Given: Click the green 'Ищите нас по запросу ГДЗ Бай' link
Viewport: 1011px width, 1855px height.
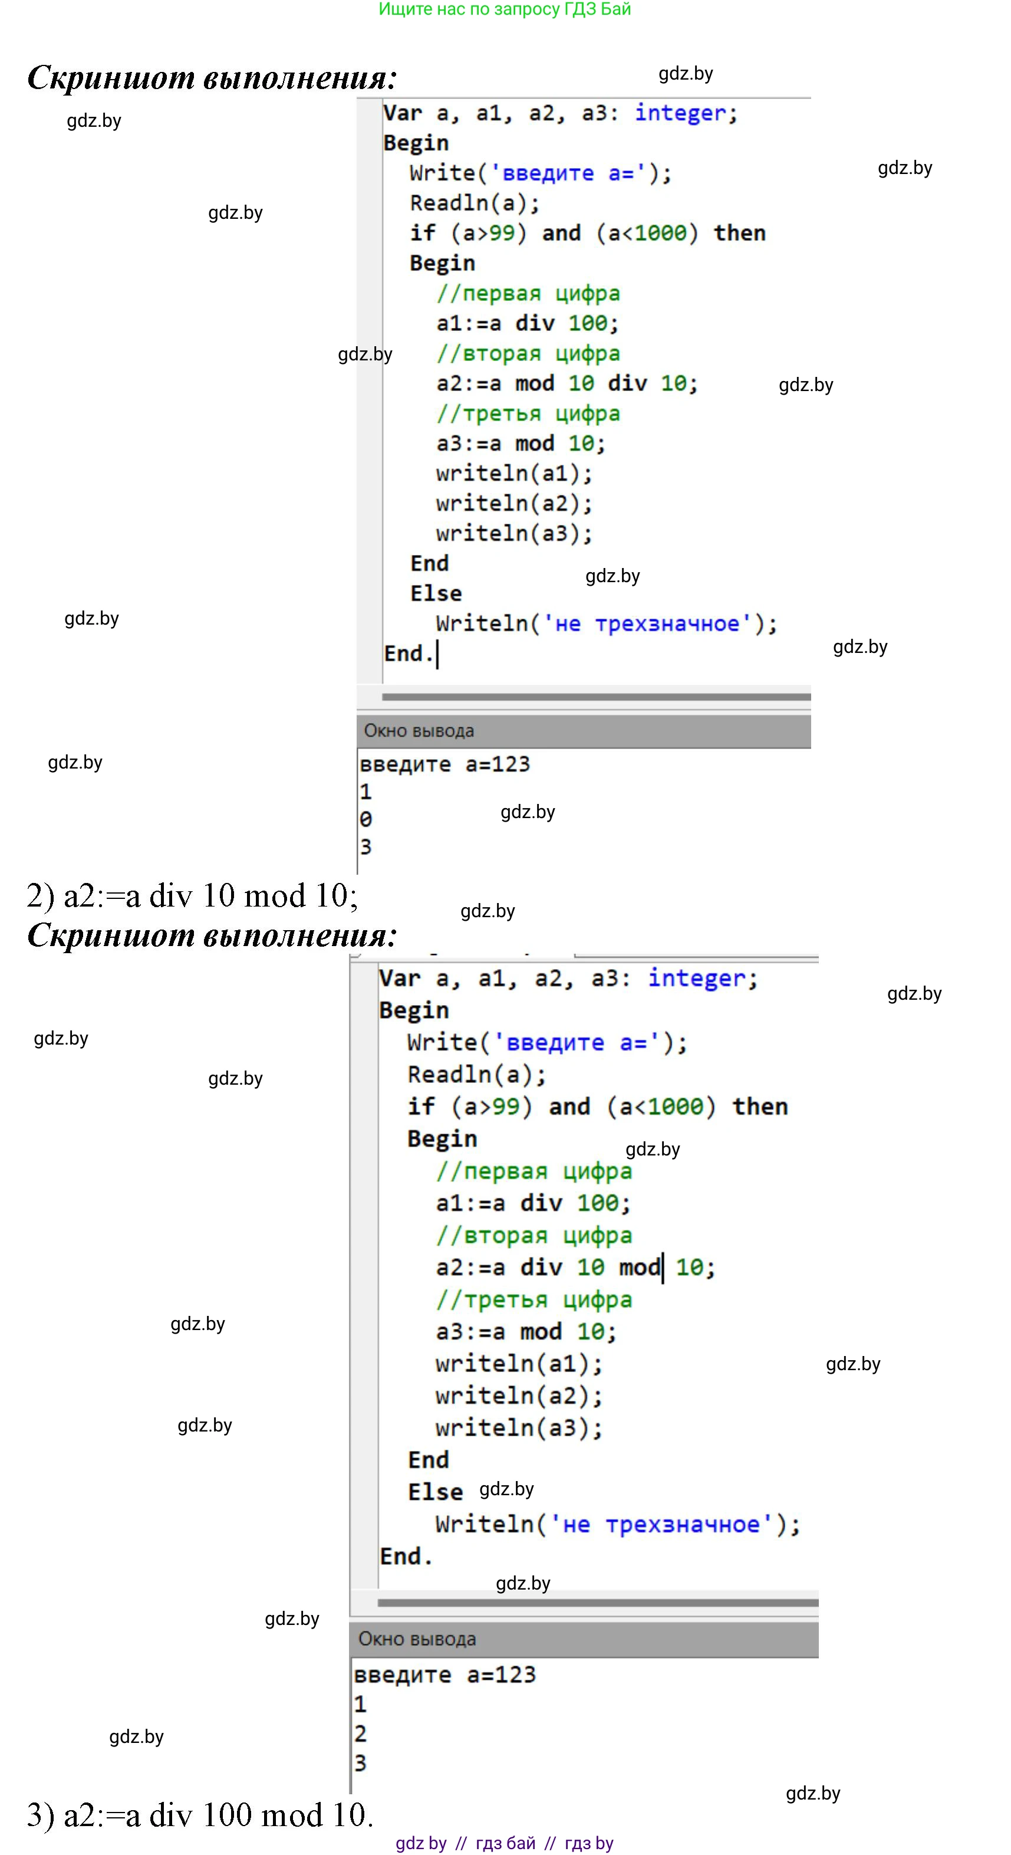Looking at the screenshot, I should click(x=505, y=9).
